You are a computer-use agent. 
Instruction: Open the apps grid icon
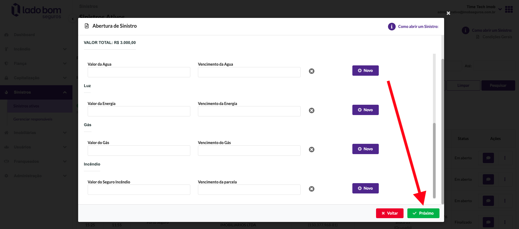(x=509, y=9)
